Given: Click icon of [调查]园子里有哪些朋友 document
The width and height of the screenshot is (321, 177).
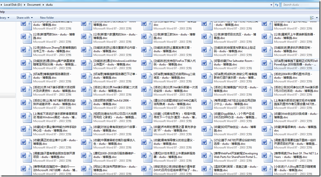Looking at the screenshot, I should 26,158.
